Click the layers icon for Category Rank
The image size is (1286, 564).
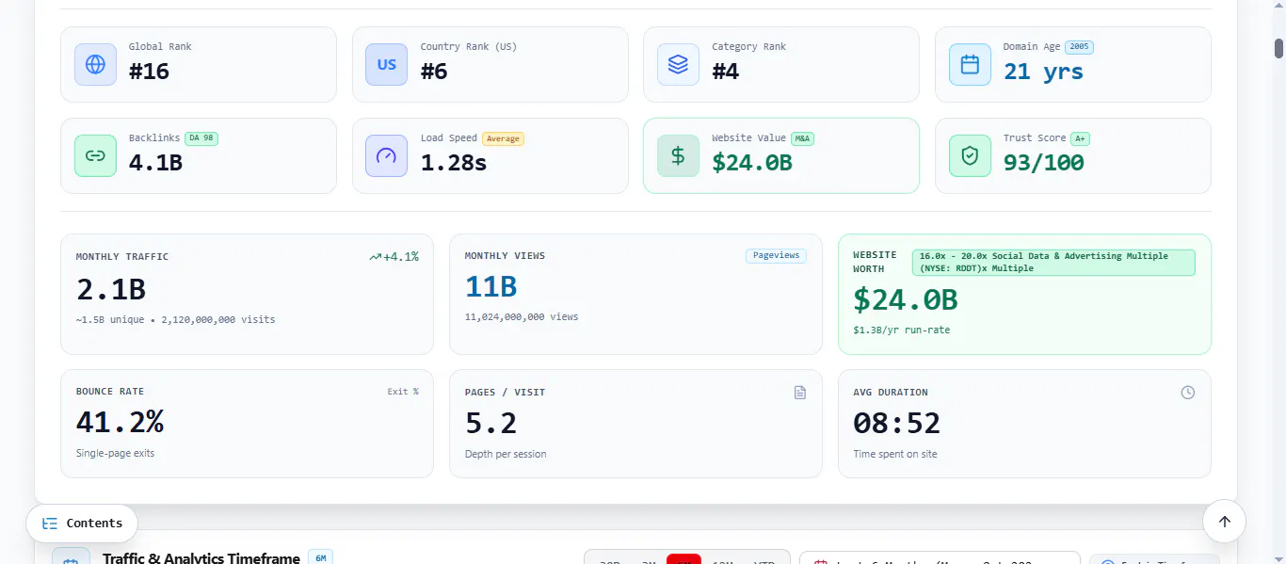678,65
